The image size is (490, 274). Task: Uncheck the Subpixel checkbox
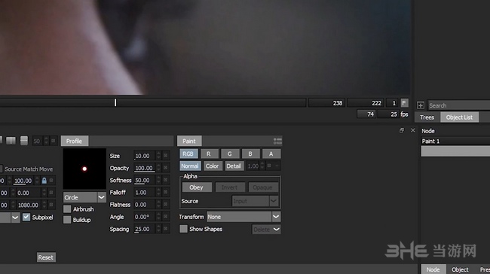point(26,217)
